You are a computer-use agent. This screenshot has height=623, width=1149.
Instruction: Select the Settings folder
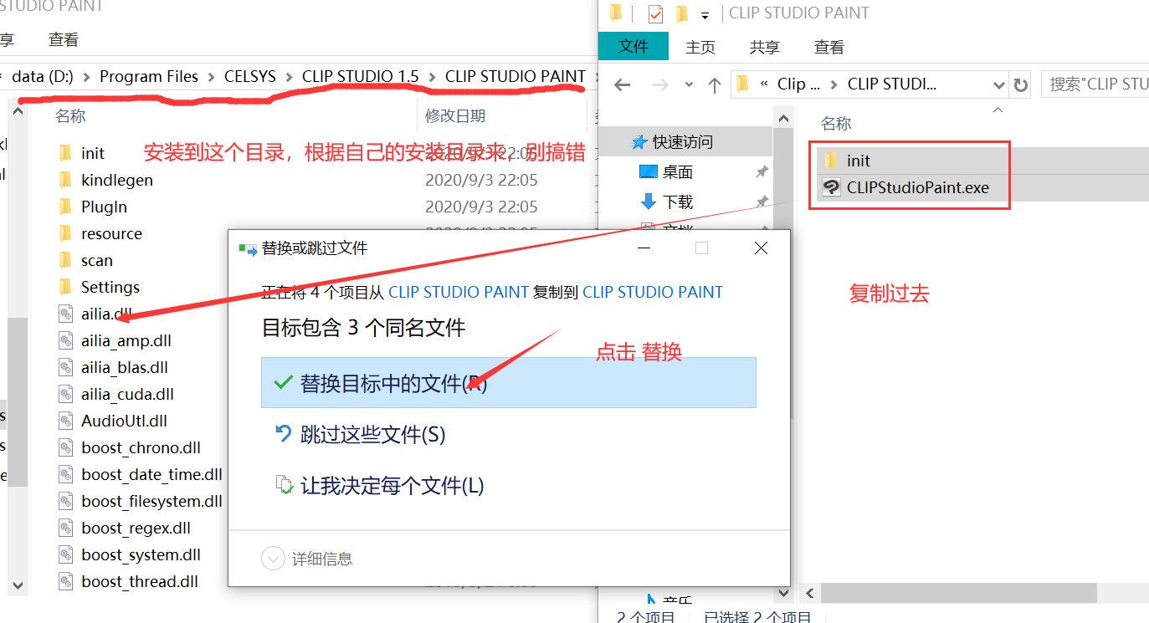[x=110, y=287]
